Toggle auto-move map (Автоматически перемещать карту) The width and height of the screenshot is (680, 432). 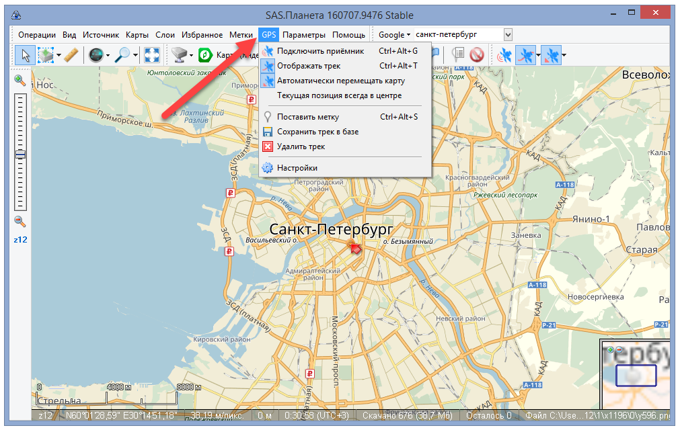click(x=340, y=81)
